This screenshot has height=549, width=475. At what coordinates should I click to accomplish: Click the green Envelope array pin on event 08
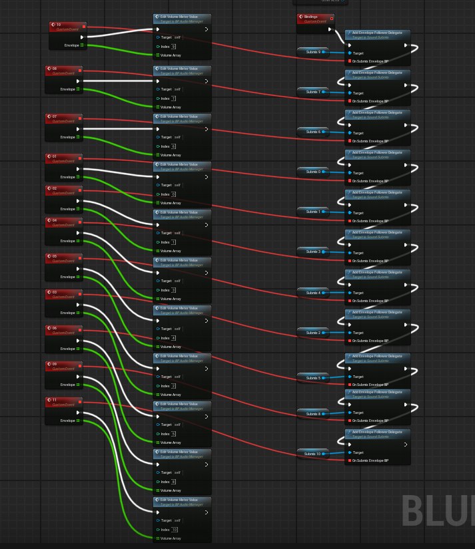(x=78, y=89)
